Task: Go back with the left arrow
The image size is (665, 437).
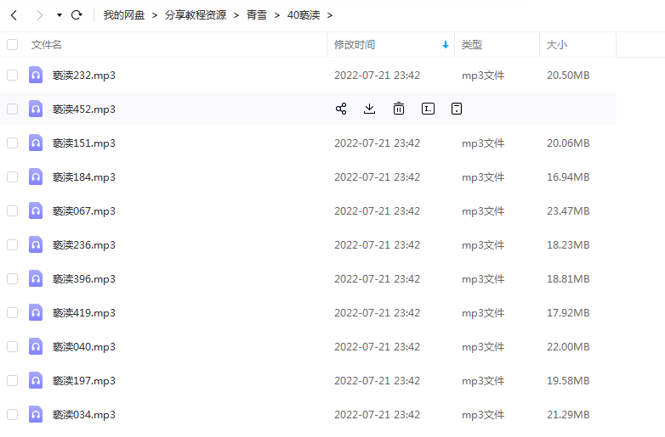Action: tap(14, 15)
